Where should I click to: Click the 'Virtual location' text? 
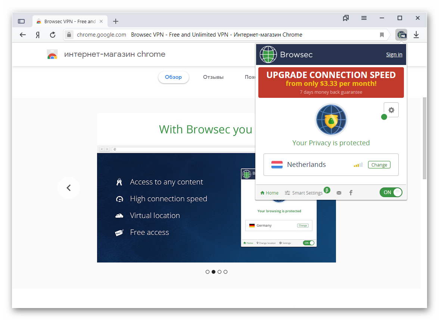(155, 215)
